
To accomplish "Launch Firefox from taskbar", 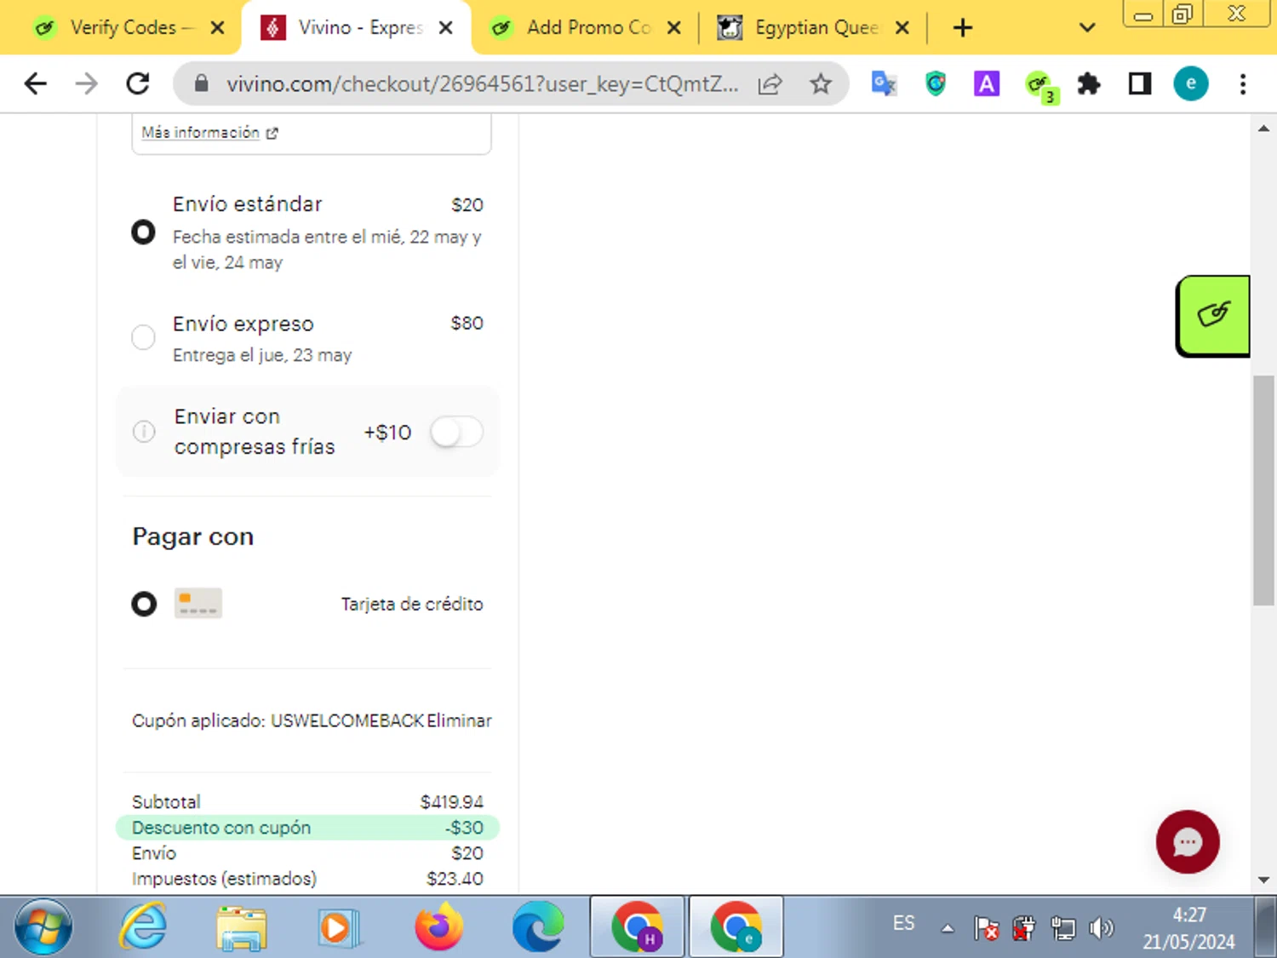I will (439, 926).
